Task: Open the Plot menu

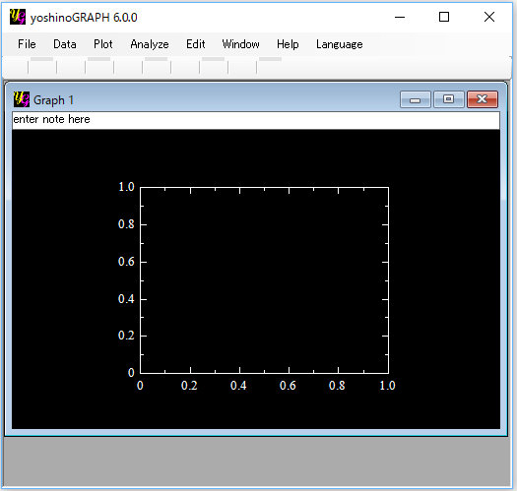Action: point(102,44)
